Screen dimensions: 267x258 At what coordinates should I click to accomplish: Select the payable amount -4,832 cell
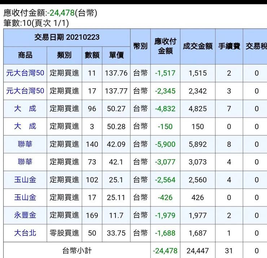click(x=165, y=109)
